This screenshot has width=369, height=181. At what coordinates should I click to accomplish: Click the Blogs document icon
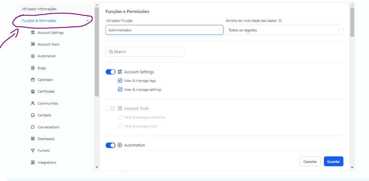33,68
